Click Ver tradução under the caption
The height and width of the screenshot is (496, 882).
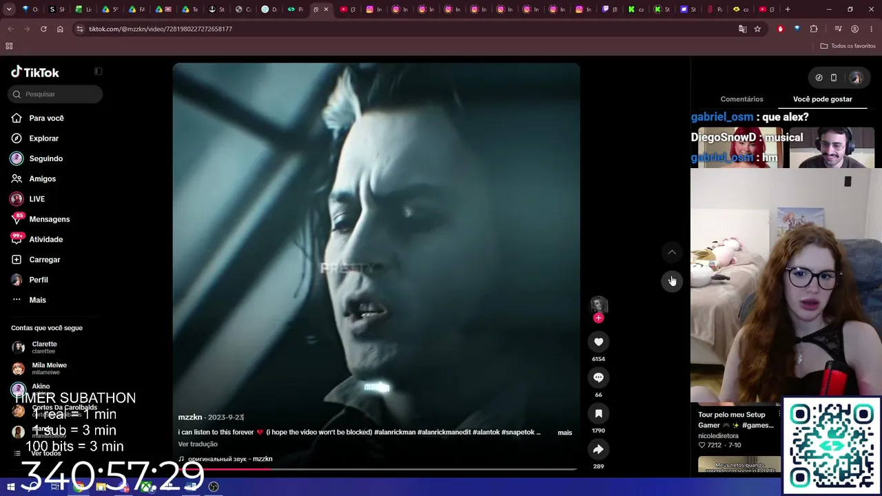pyautogui.click(x=198, y=444)
